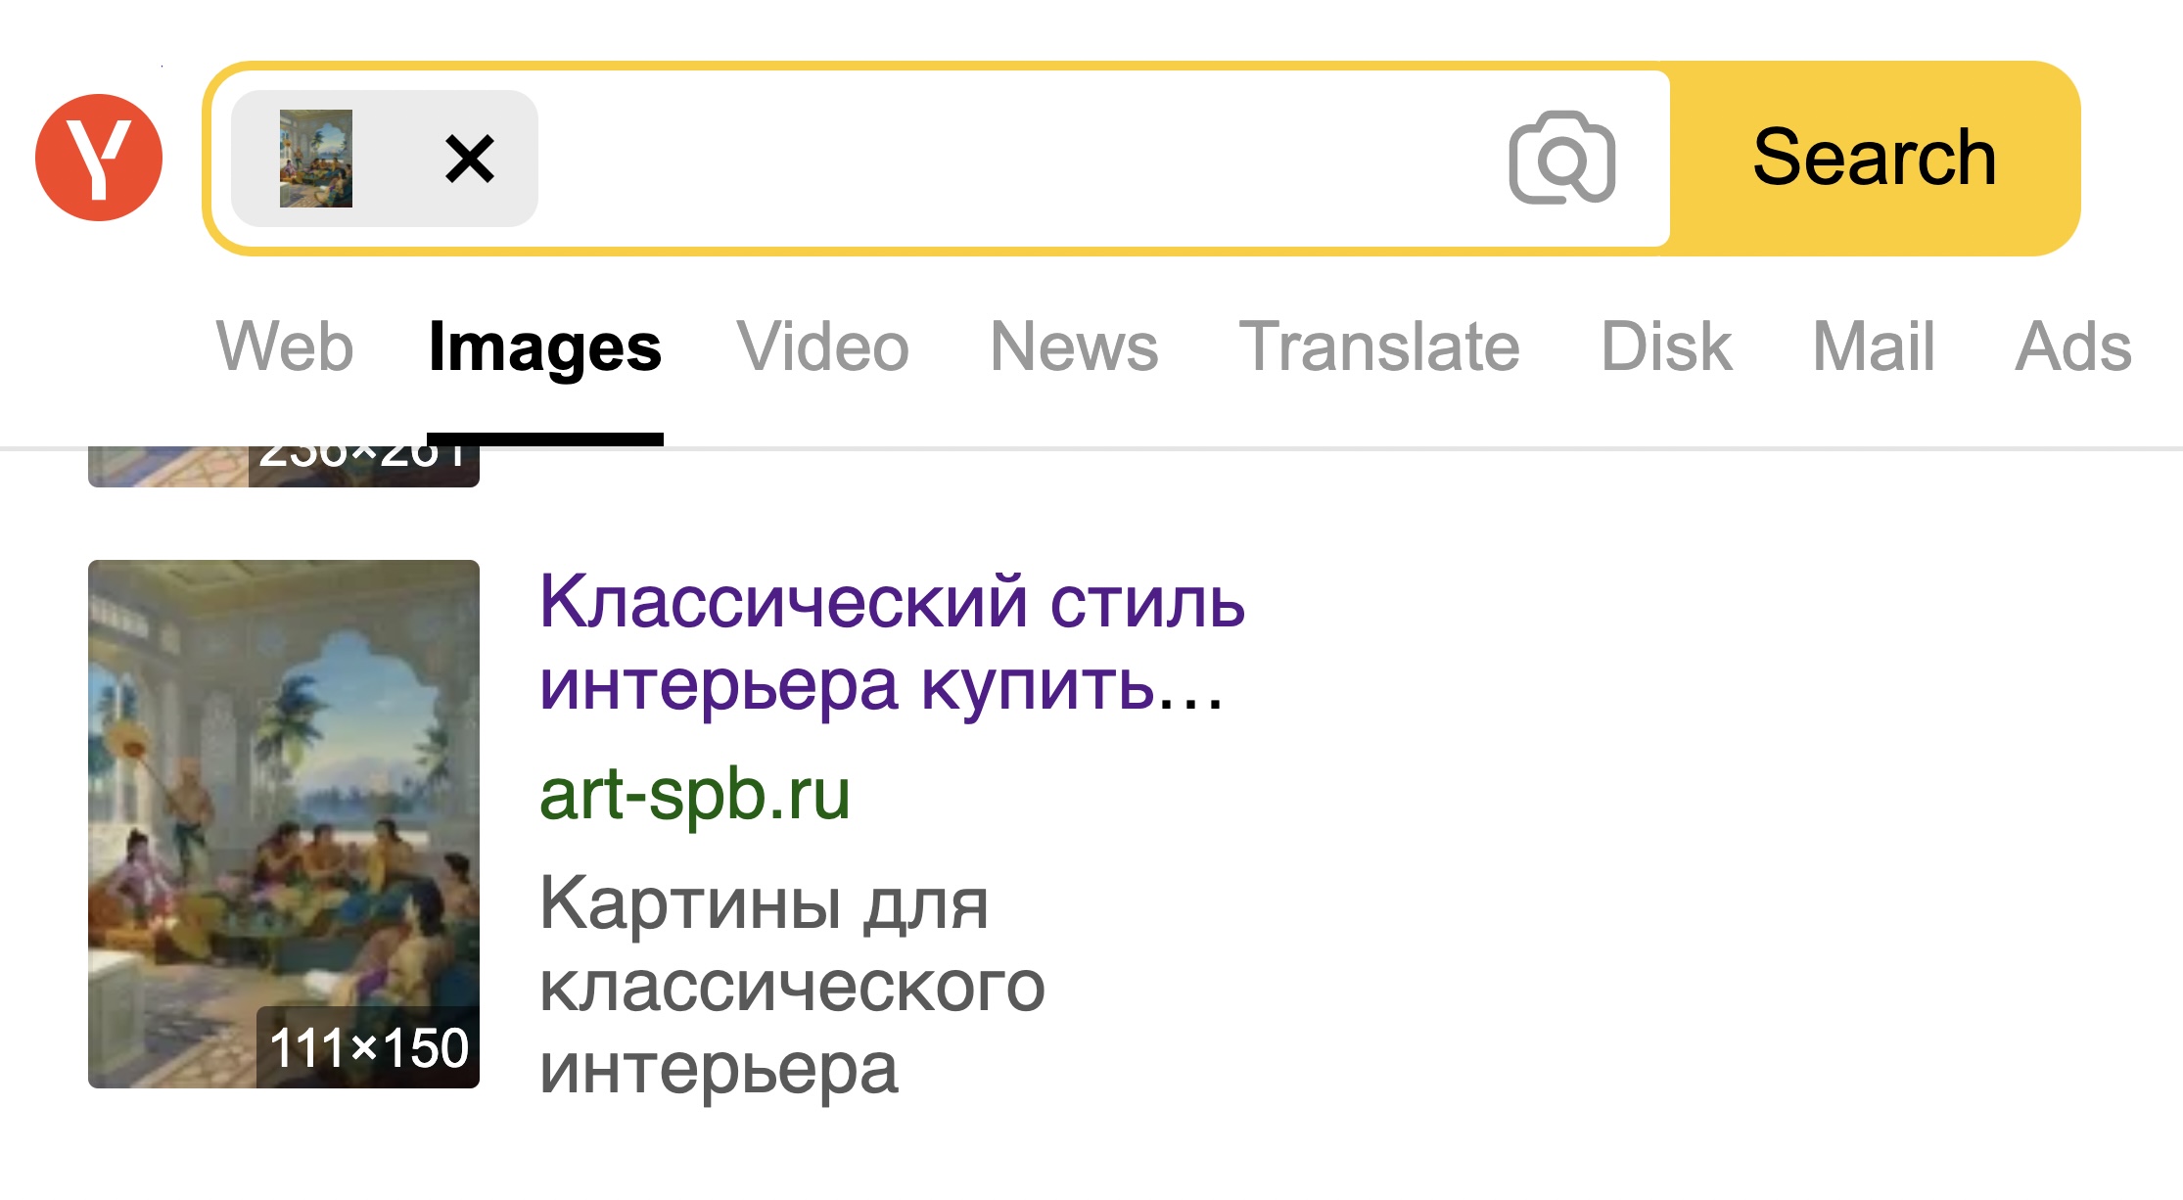This screenshot has height=1200, width=2183.
Task: Open camera image search icon
Action: click(x=1562, y=158)
